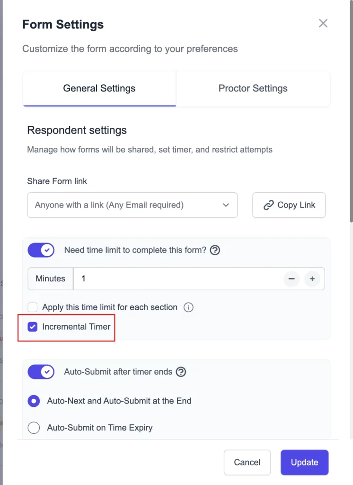Choose Auto-Submit on Time Expiry option
Screen dimensions: 353x485
[34, 428]
